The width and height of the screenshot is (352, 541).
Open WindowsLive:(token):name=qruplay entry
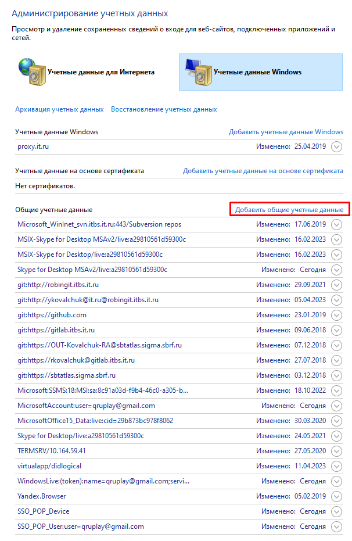103,482
